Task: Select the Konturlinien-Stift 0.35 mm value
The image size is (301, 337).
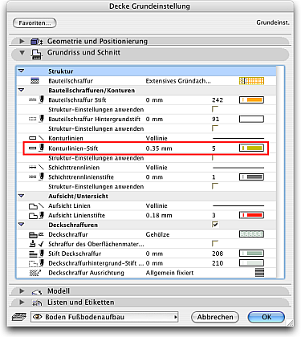Action: point(159,148)
